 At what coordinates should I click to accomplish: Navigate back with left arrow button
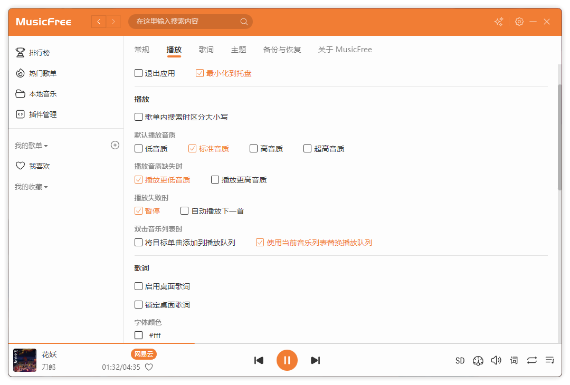coord(99,22)
